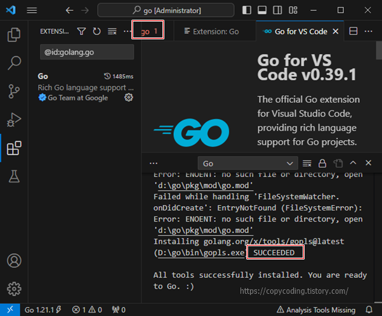Clear the output panel
Image resolution: width=382 pixels, height=316 pixels.
(x=307, y=163)
